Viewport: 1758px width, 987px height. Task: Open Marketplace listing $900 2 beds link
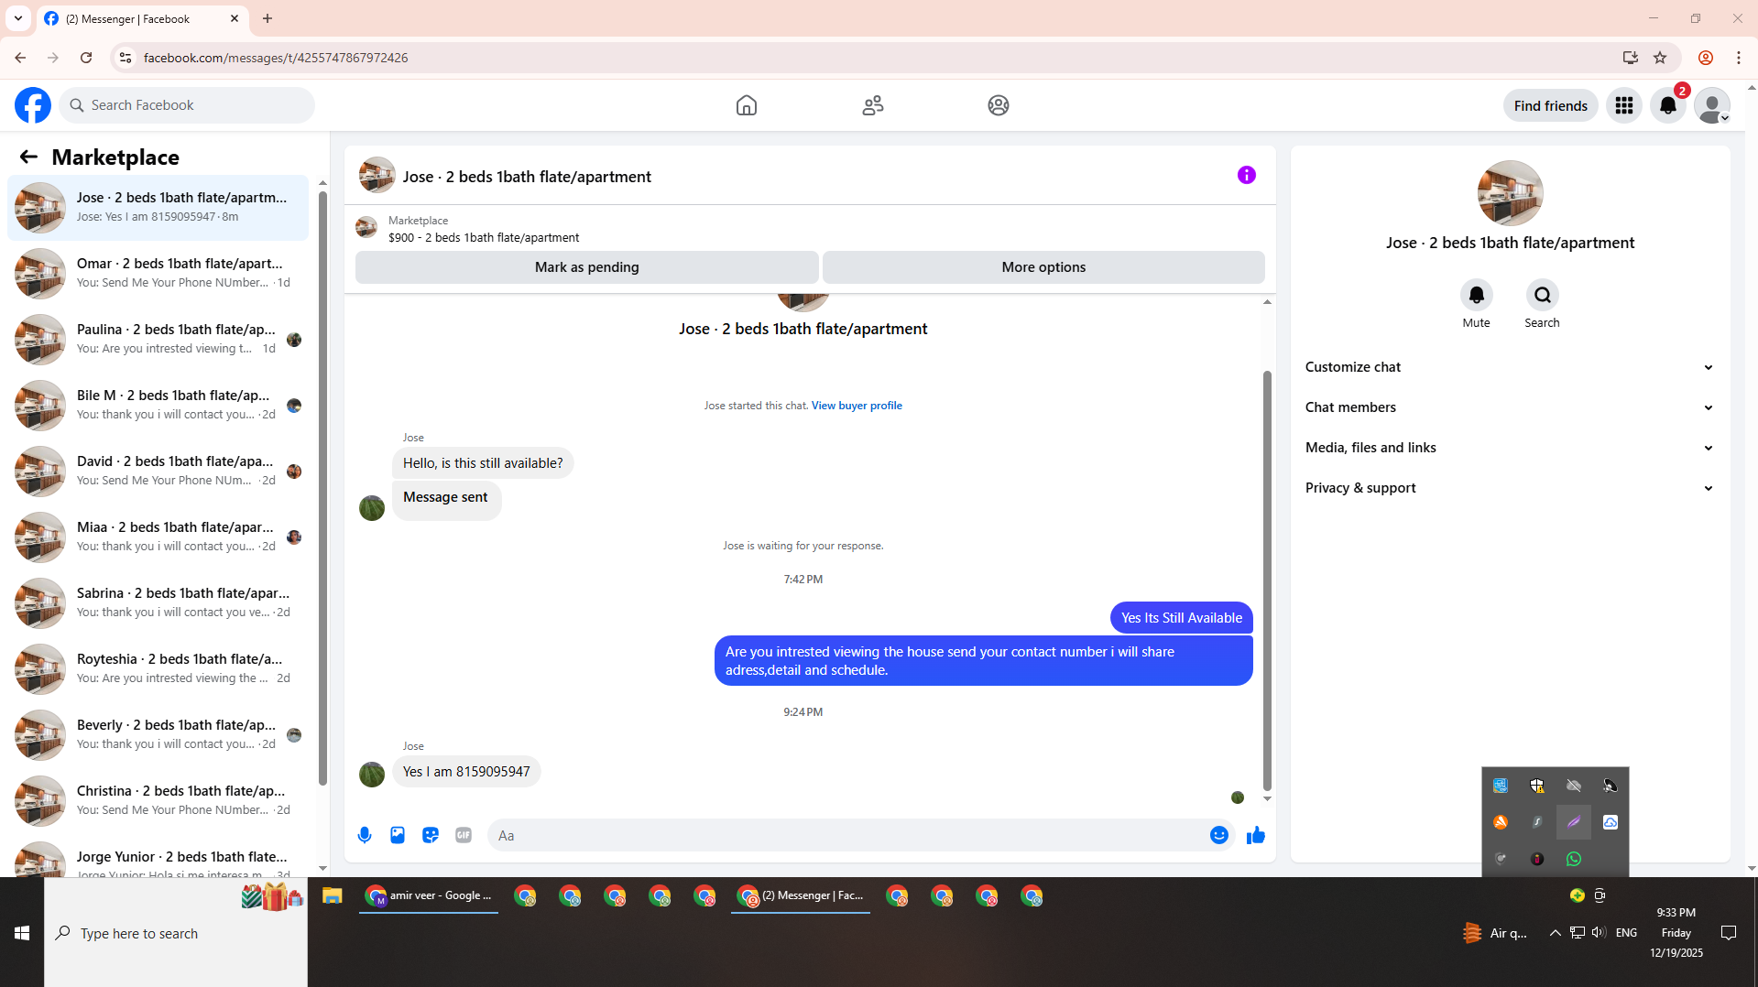[484, 237]
